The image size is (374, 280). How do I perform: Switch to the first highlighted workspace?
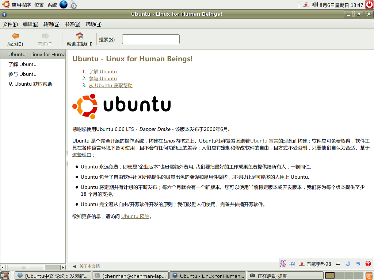pos(330,276)
